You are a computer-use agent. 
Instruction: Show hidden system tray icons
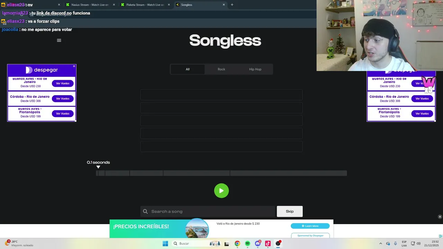coord(381,243)
